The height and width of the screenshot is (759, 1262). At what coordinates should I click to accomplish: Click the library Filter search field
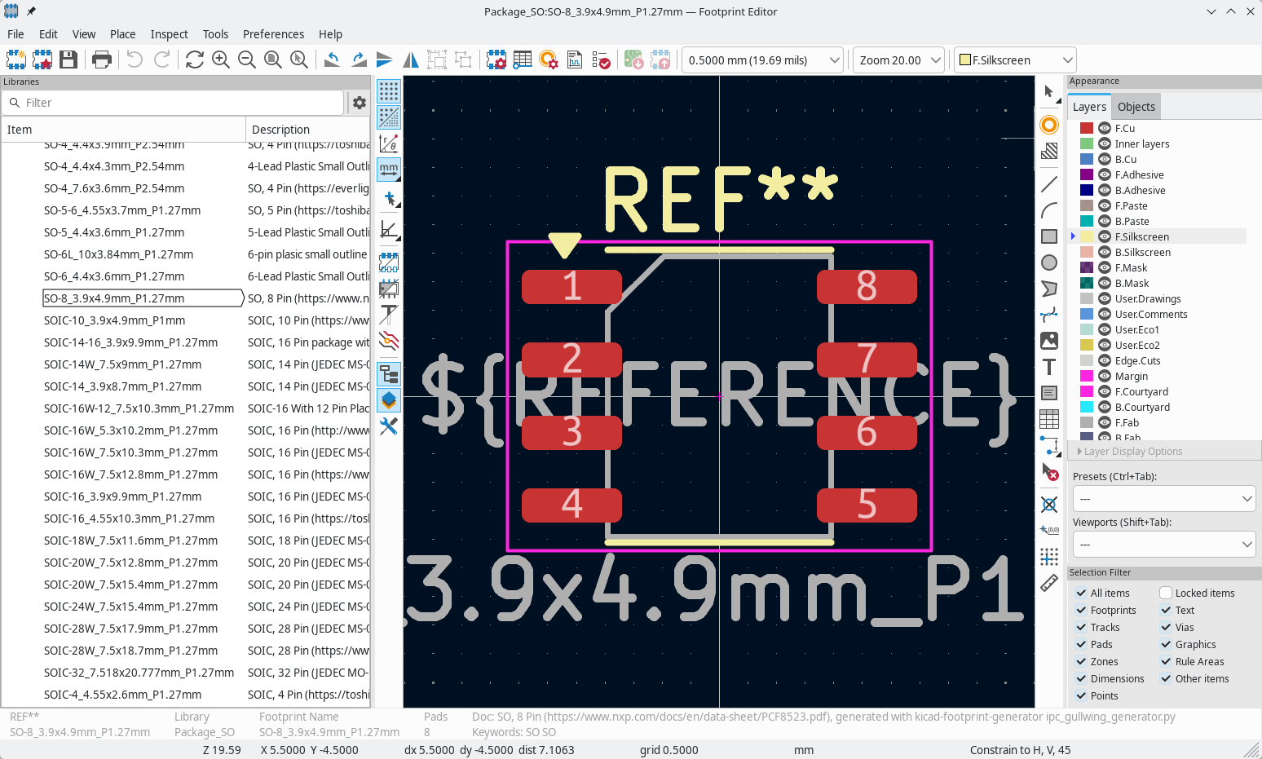[173, 103]
